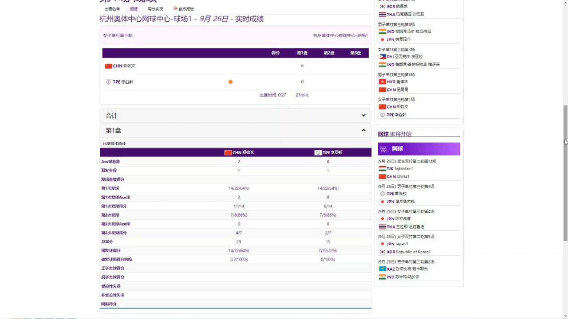The image size is (568, 319).
Task: Click the orange serving indicator dot
Action: (x=230, y=82)
